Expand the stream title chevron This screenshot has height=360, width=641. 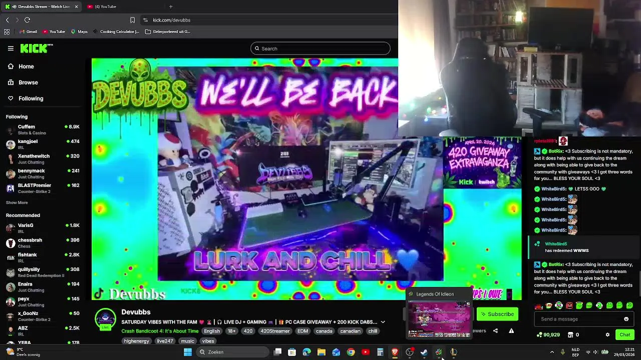point(383,322)
